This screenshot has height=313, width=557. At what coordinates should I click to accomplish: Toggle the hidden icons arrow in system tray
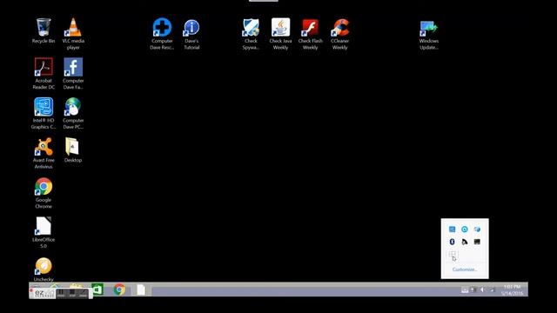click(473, 290)
